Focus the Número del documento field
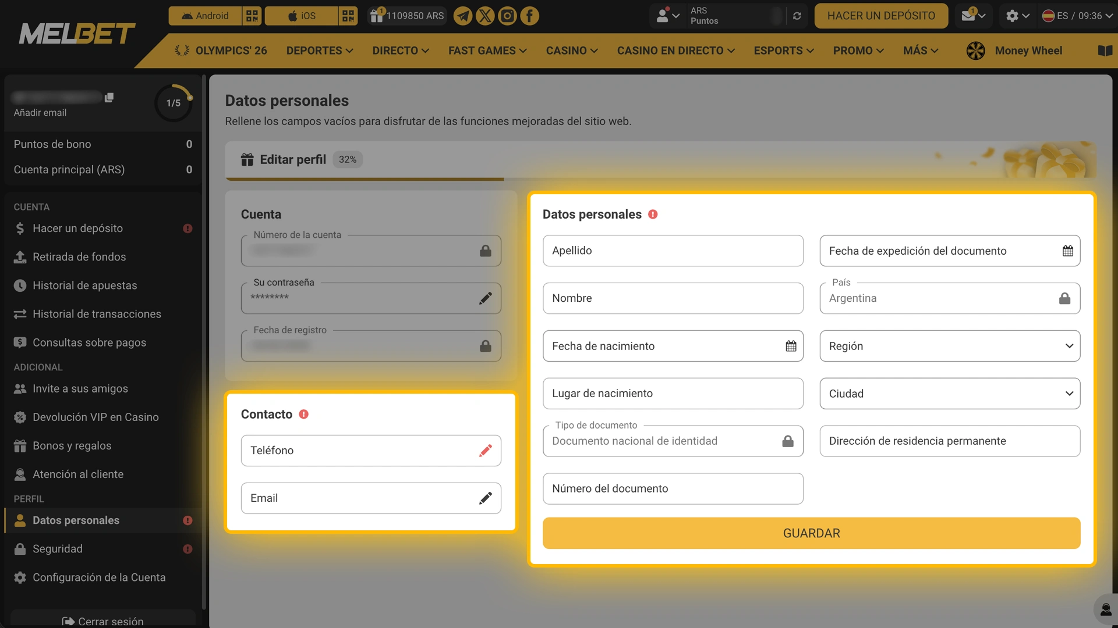Screen dimensions: 1118x628 pyautogui.click(x=673, y=488)
